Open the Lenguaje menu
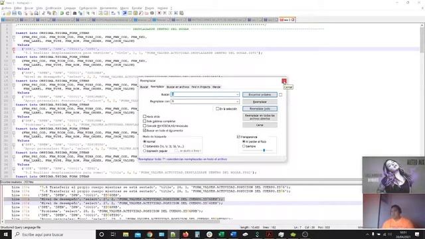This screenshot has height=239, width=425. tap(70, 8)
